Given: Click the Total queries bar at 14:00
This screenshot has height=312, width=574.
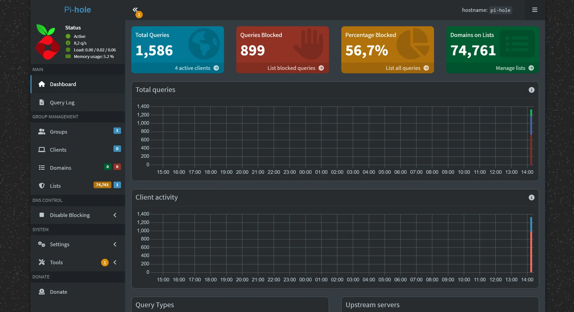Looking at the screenshot, I should tap(531, 137).
